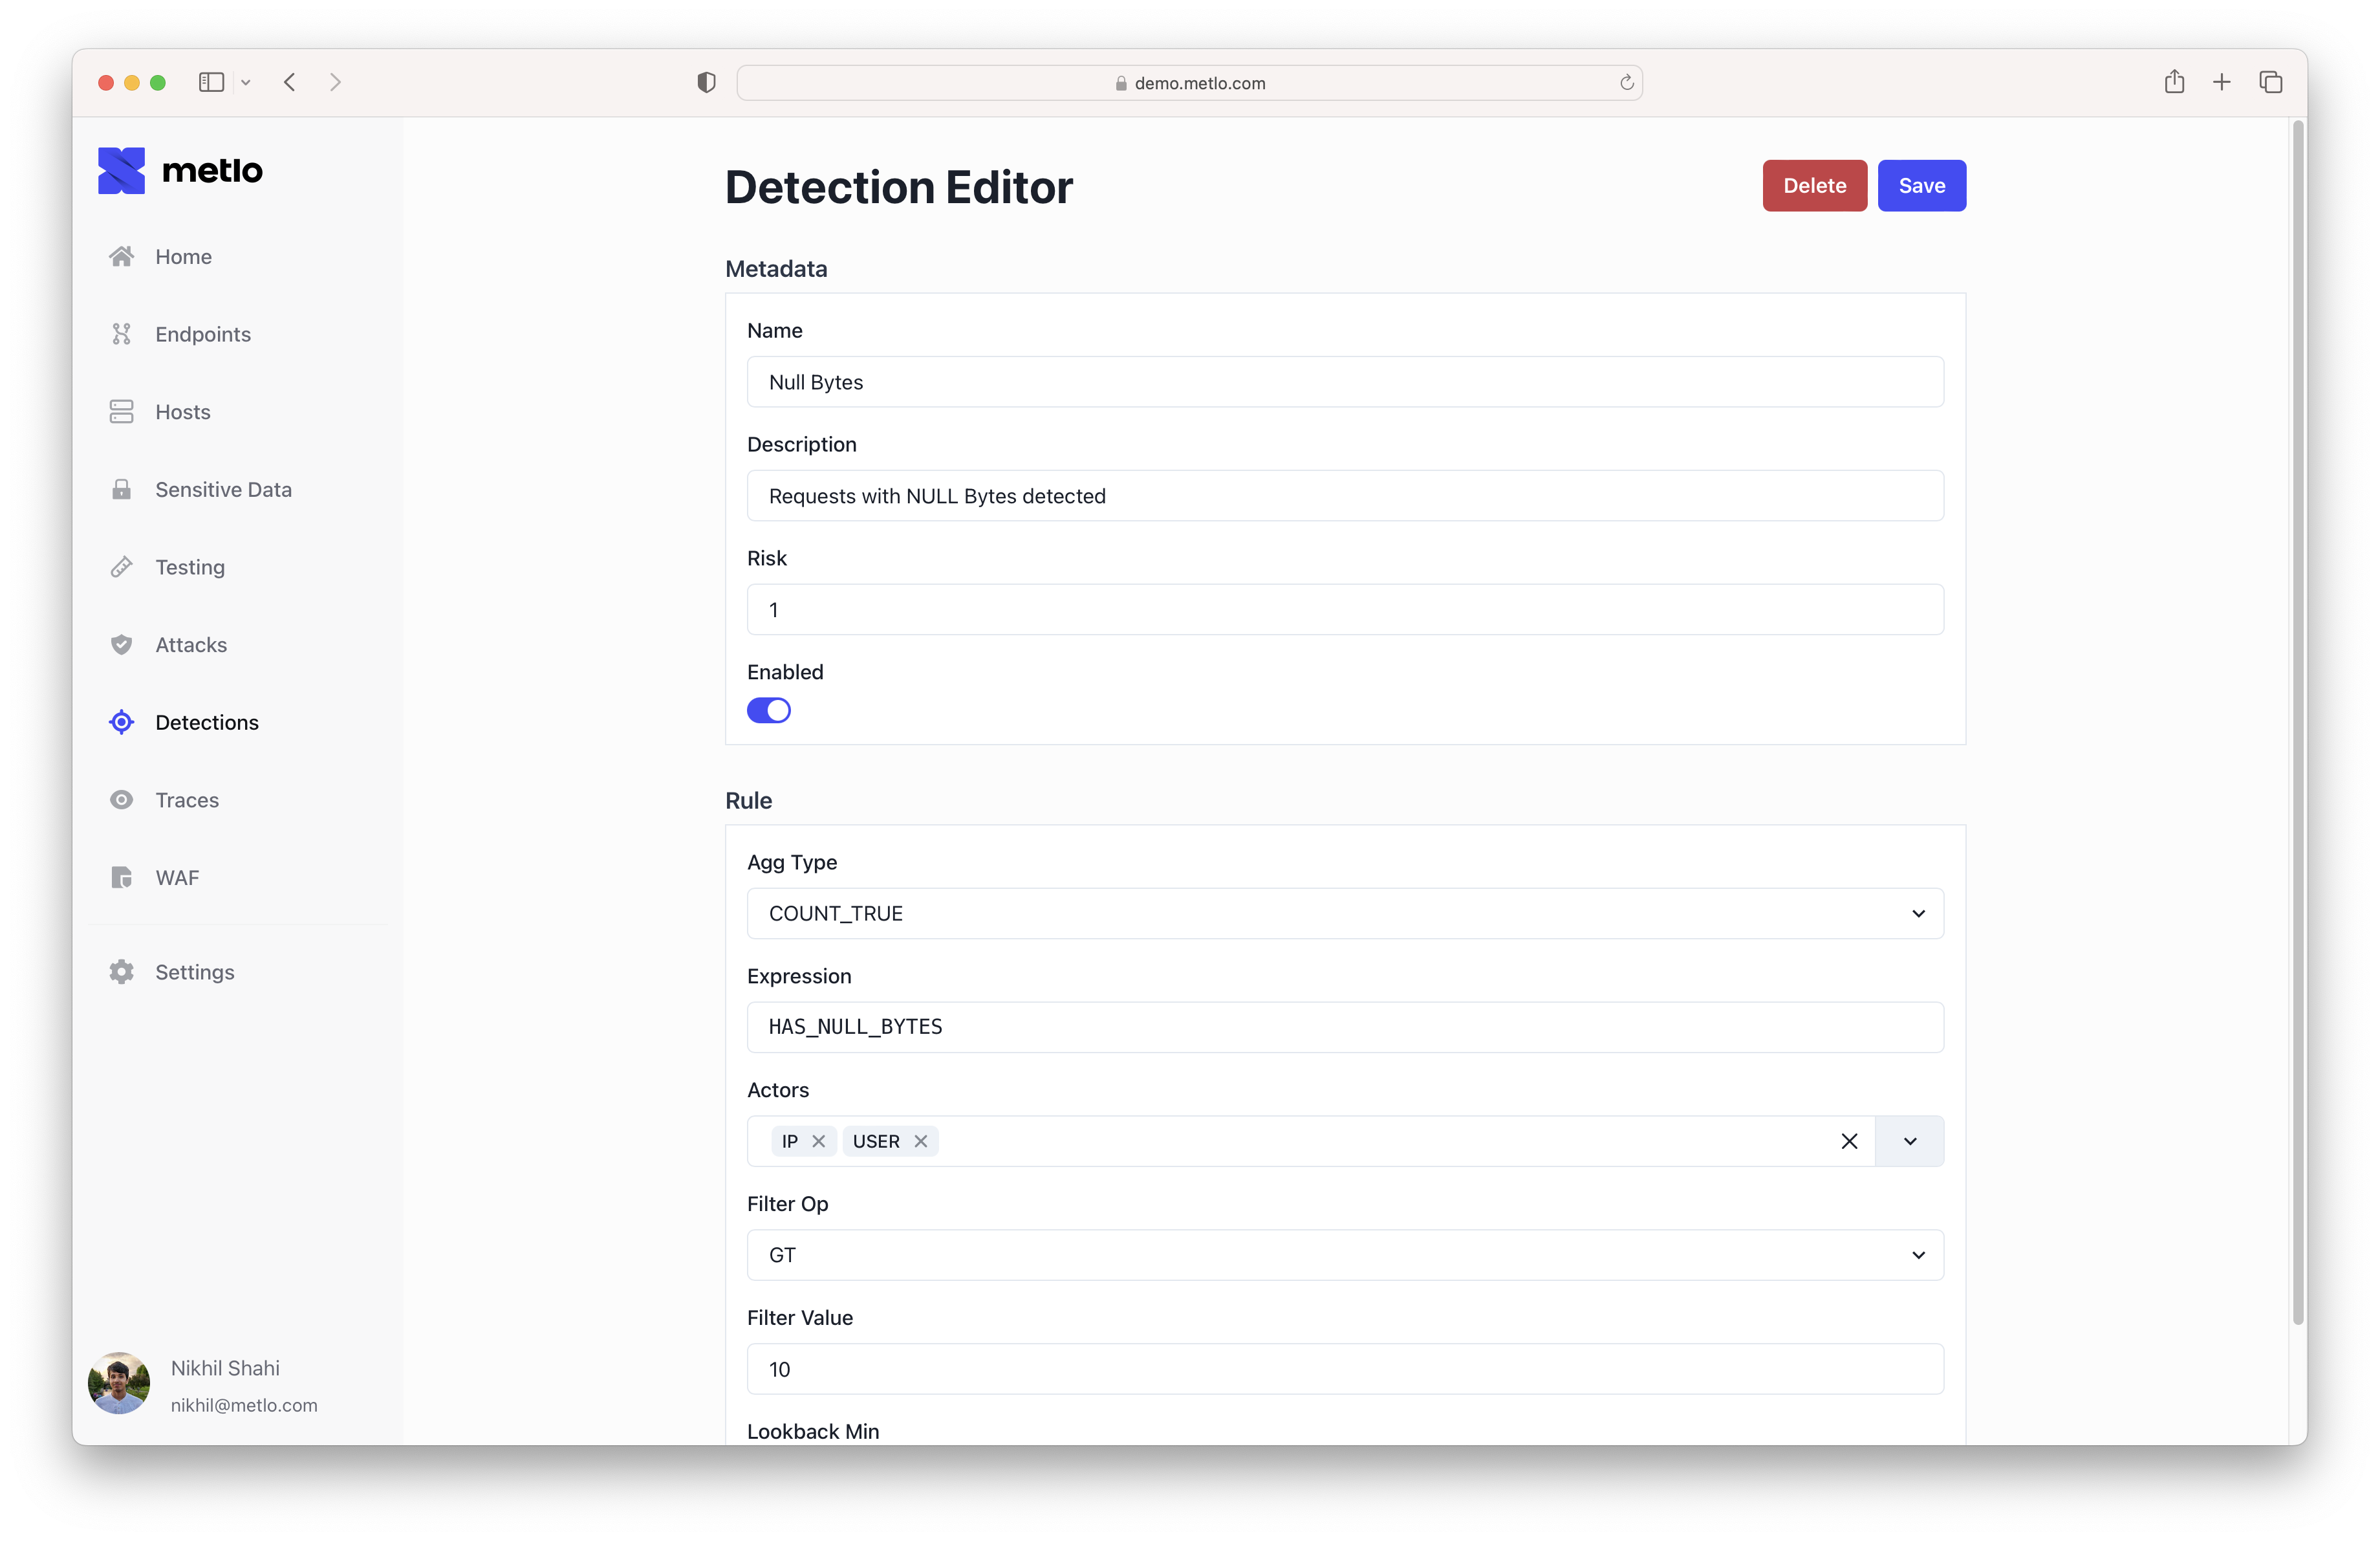Toggle the Enabled switch off
This screenshot has width=2380, height=1541.
[x=768, y=710]
